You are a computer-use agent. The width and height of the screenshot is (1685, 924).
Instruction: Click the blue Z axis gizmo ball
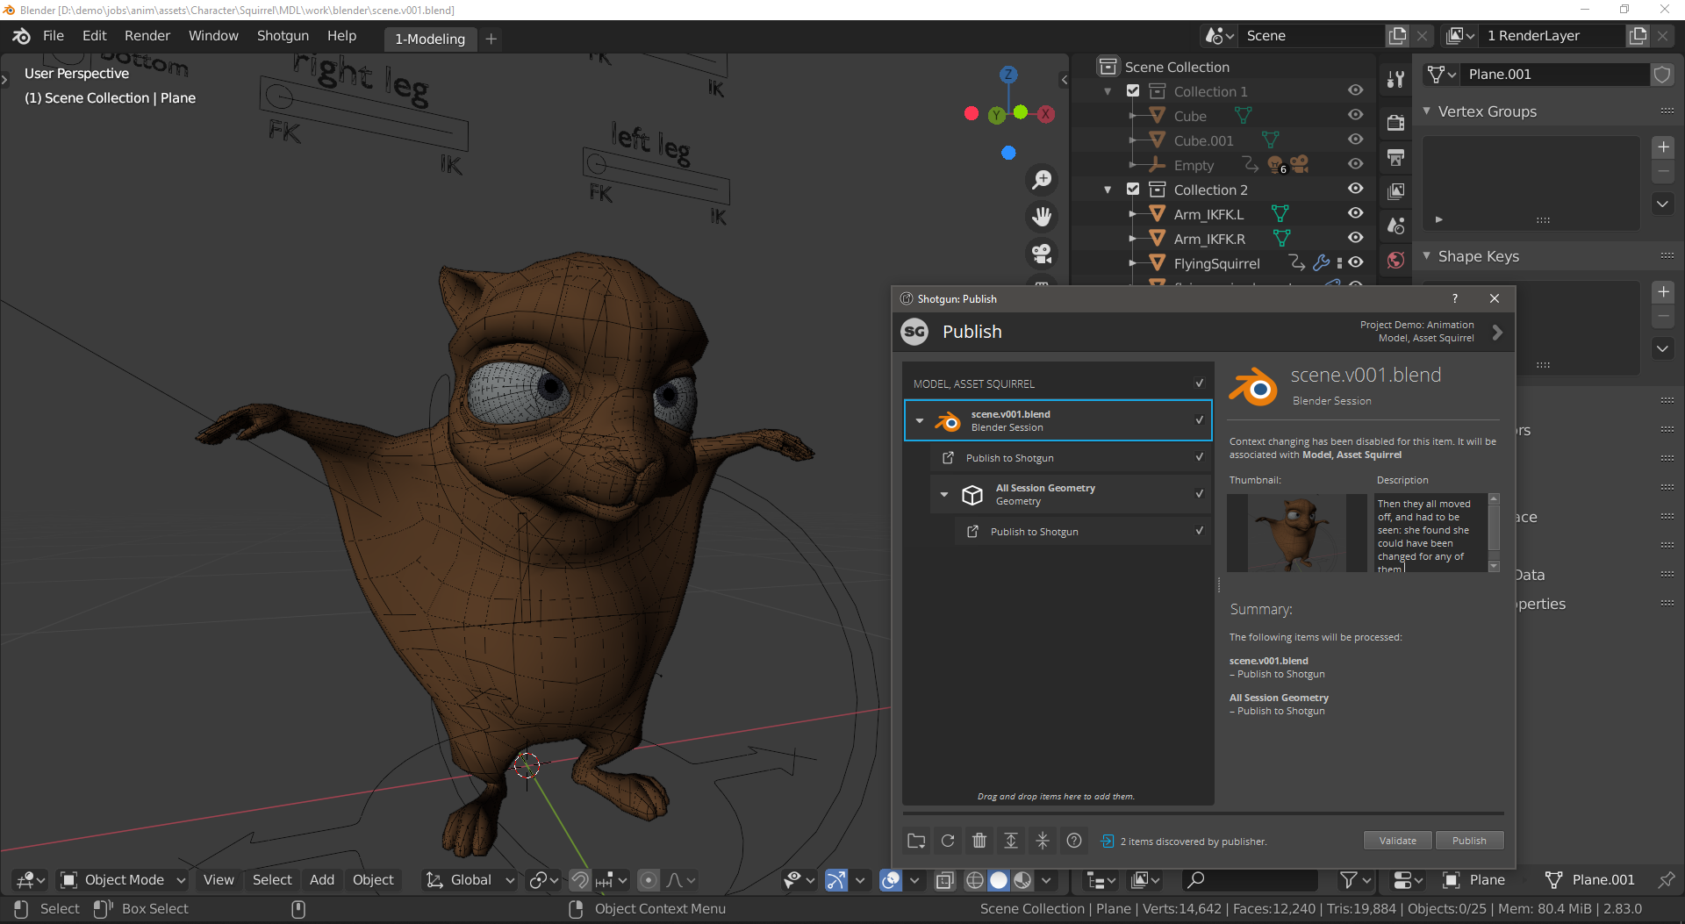1009,75
